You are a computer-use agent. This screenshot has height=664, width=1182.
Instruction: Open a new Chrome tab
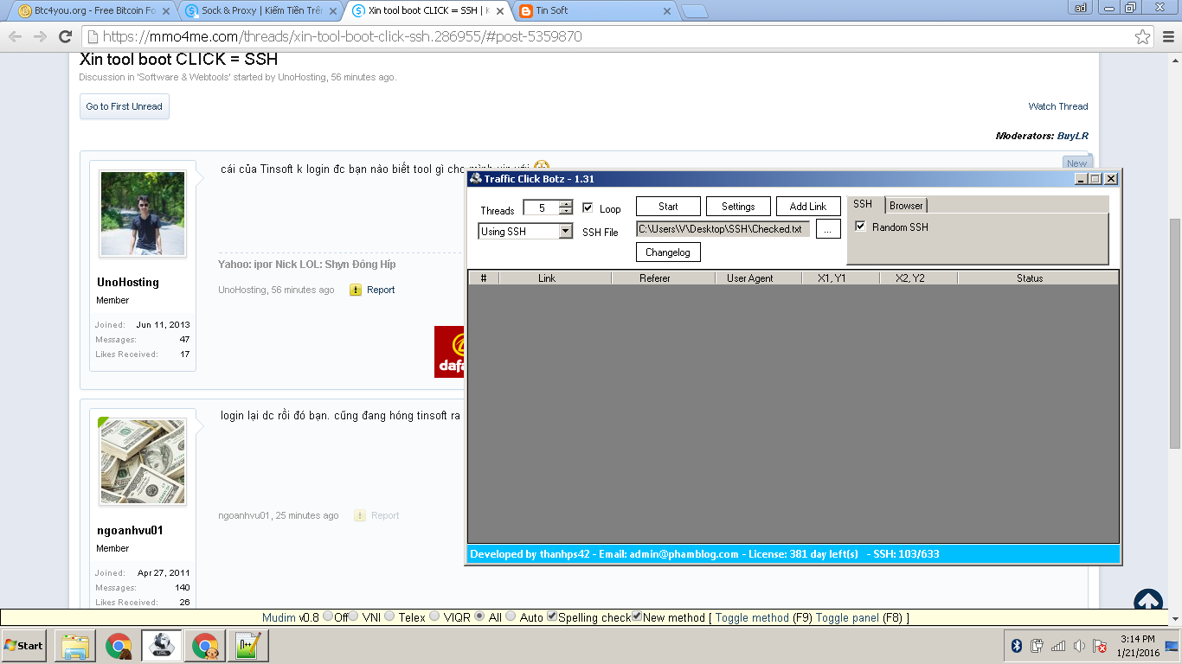pos(694,11)
